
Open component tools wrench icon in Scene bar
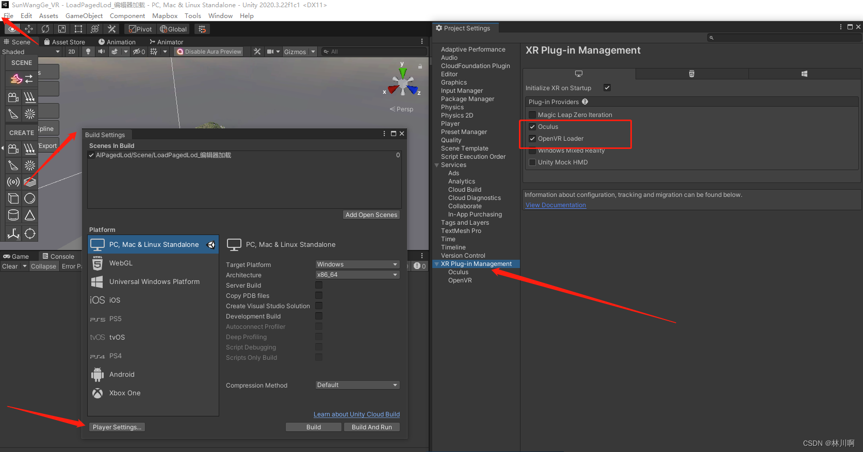pos(257,52)
